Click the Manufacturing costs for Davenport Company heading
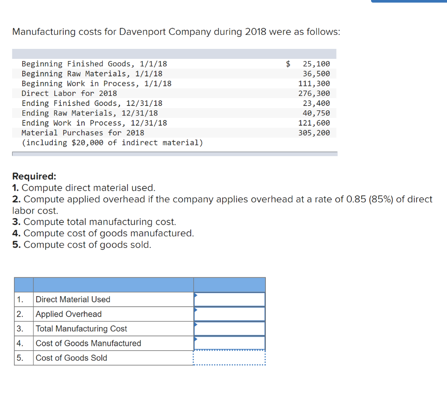The width and height of the screenshot is (447, 410). [176, 32]
